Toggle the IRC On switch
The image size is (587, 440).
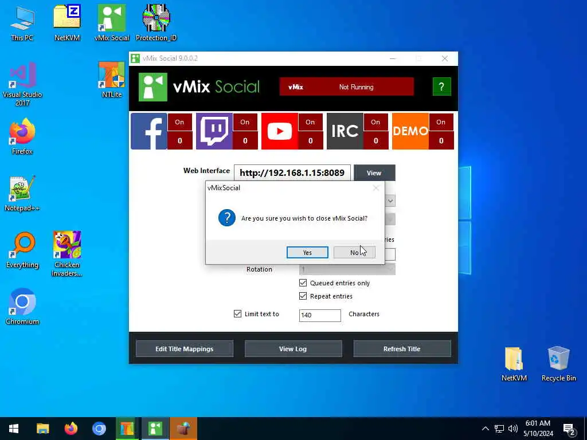point(375,122)
